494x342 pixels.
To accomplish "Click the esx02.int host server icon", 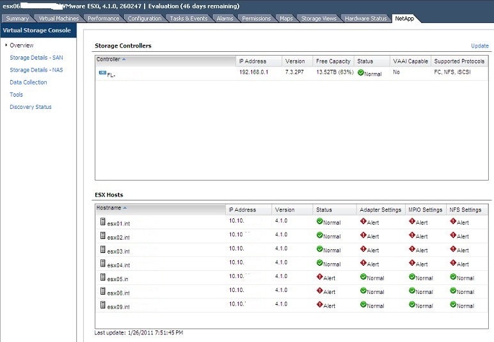I will pyautogui.click(x=103, y=236).
